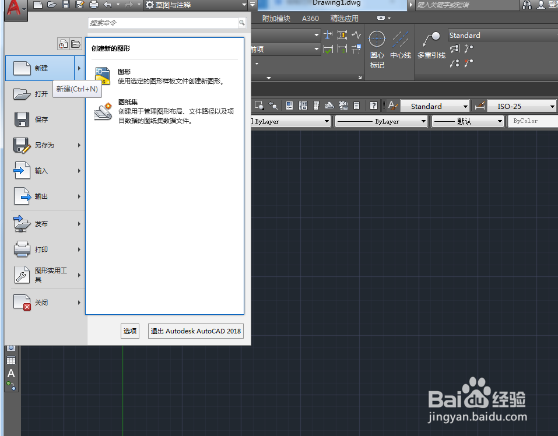Open the 默认 lineweight dropdown
This screenshot has width=558, height=436.
click(x=468, y=121)
